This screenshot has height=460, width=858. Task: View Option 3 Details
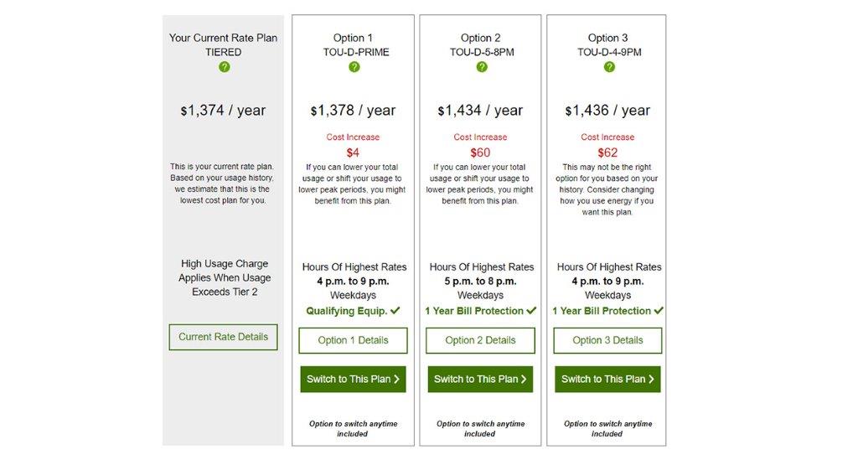tap(607, 340)
